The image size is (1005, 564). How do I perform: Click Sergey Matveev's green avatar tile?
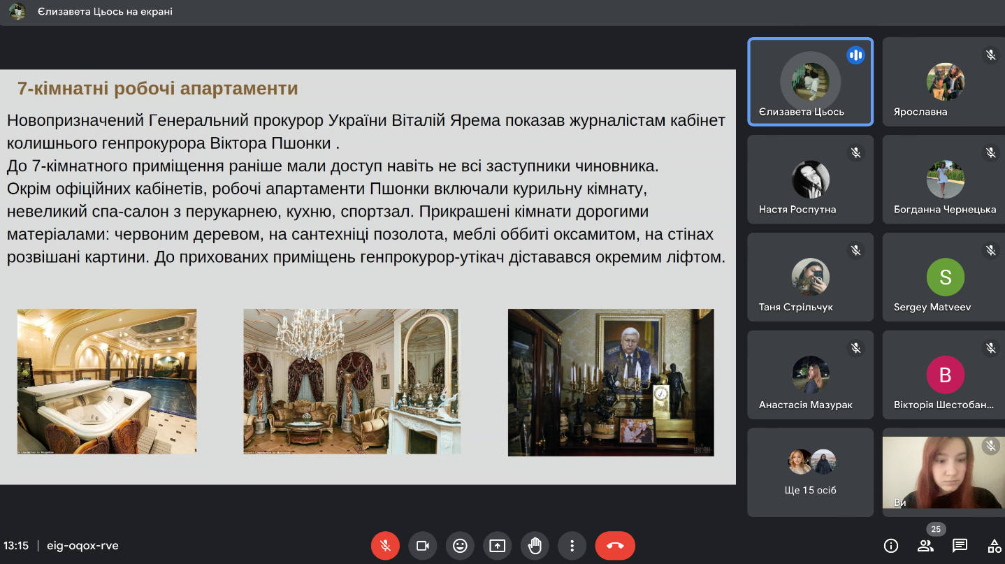945,277
